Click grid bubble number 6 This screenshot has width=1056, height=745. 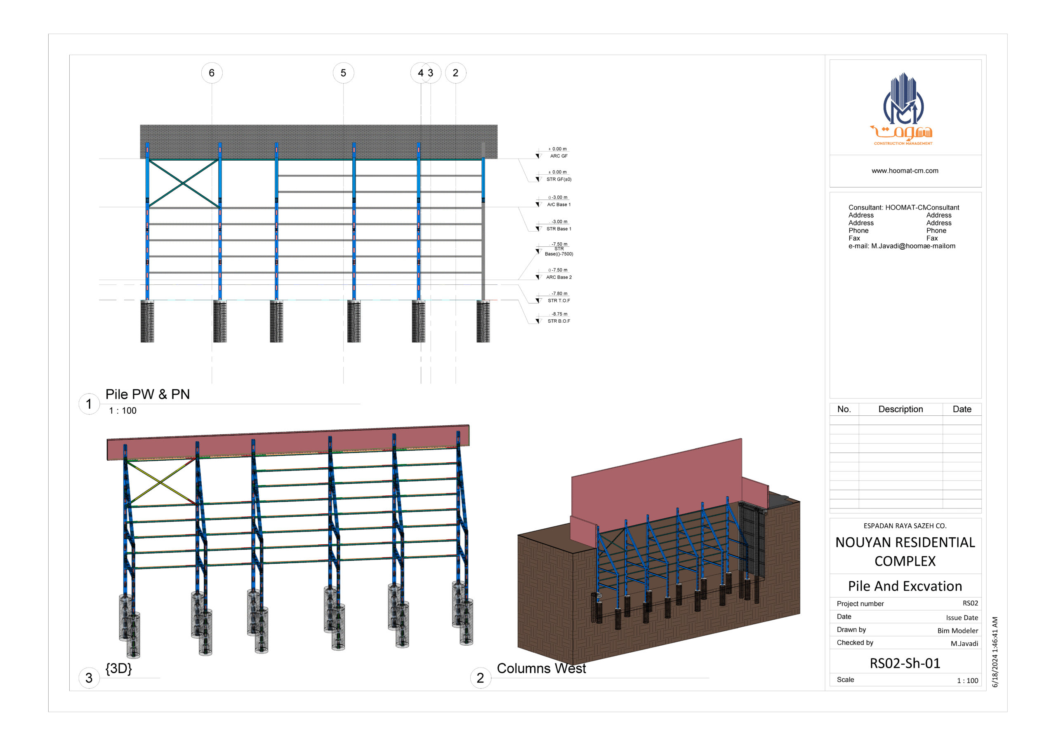[x=212, y=73]
